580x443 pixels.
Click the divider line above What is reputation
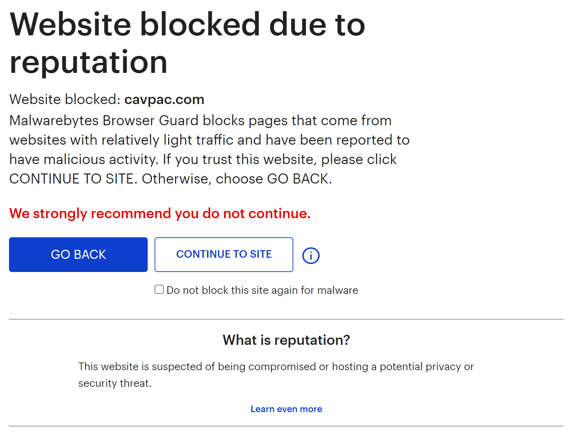[x=286, y=319]
